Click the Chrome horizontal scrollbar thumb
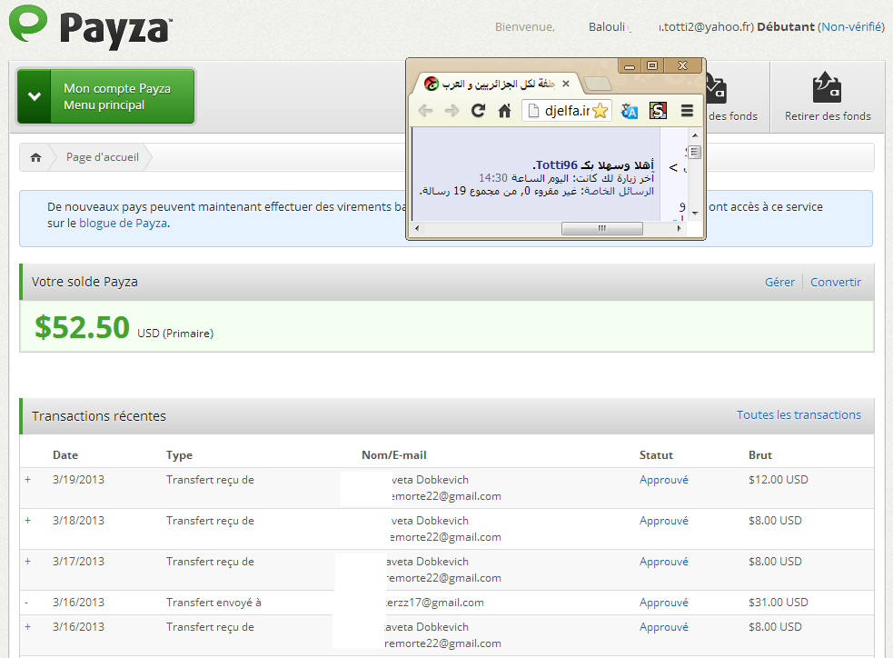 point(602,228)
